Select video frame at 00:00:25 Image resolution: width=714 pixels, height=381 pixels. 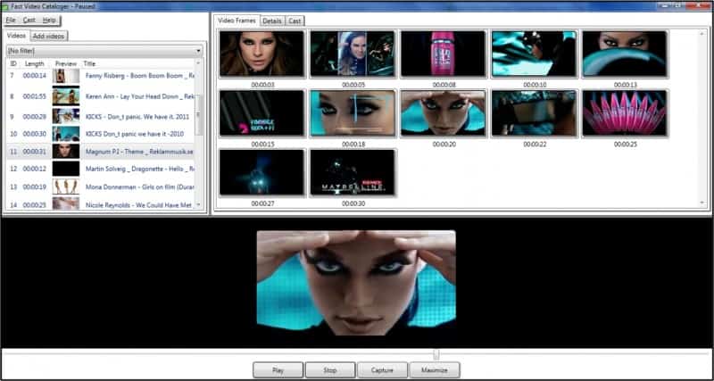pos(624,113)
